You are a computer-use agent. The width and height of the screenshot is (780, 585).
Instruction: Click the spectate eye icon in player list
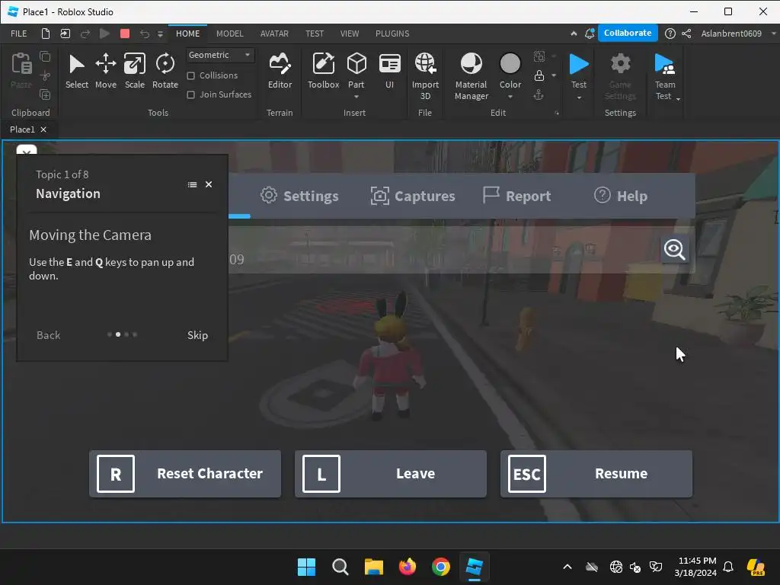coord(675,249)
